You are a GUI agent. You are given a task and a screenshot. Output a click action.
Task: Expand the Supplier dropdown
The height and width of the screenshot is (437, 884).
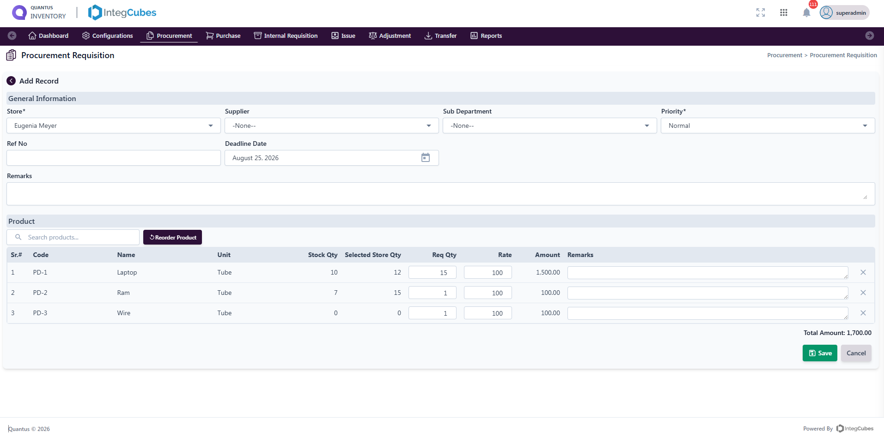332,126
